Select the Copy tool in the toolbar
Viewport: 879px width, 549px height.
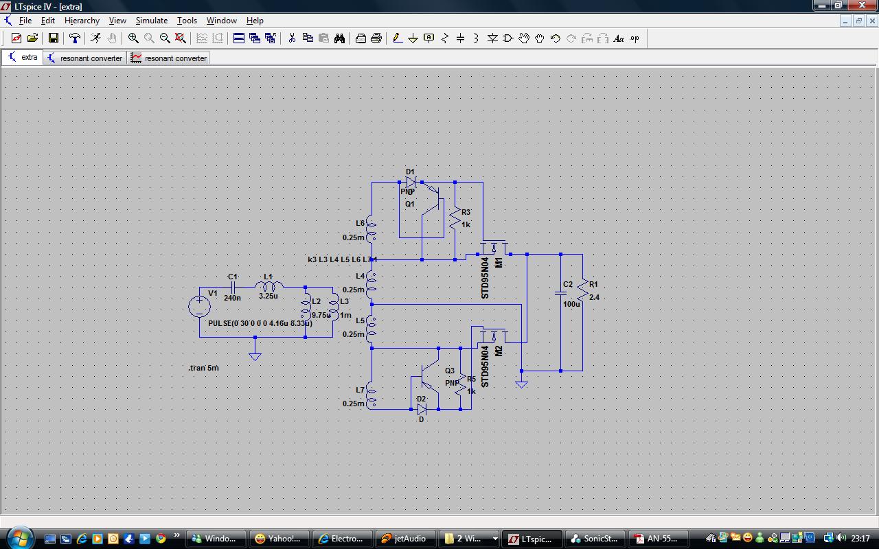308,38
